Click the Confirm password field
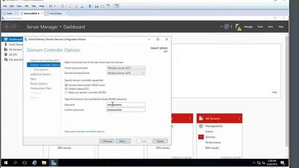The height and width of the screenshot is (168, 299). pos(126,110)
